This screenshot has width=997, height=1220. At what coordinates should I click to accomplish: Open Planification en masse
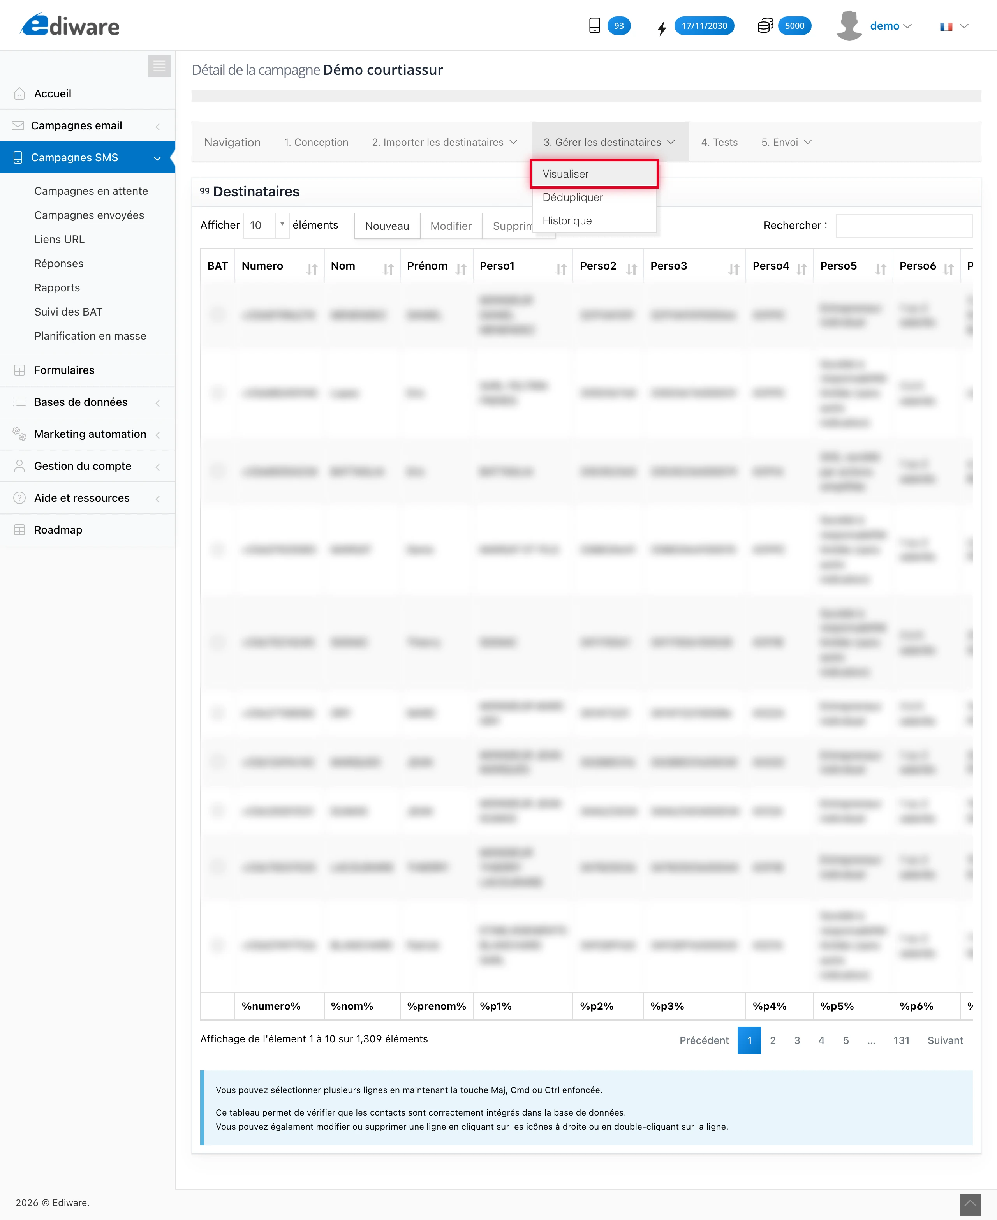pos(90,335)
